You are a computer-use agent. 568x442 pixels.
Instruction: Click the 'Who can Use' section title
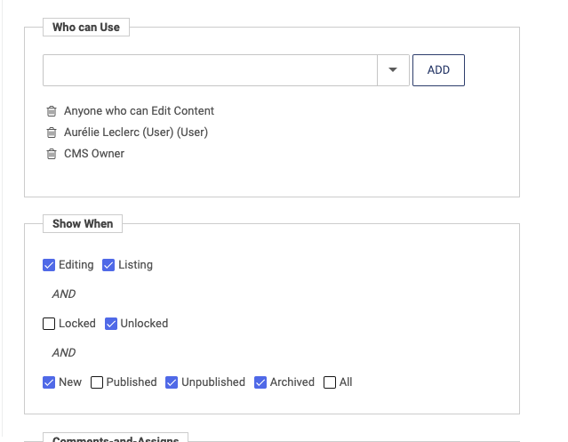[86, 28]
